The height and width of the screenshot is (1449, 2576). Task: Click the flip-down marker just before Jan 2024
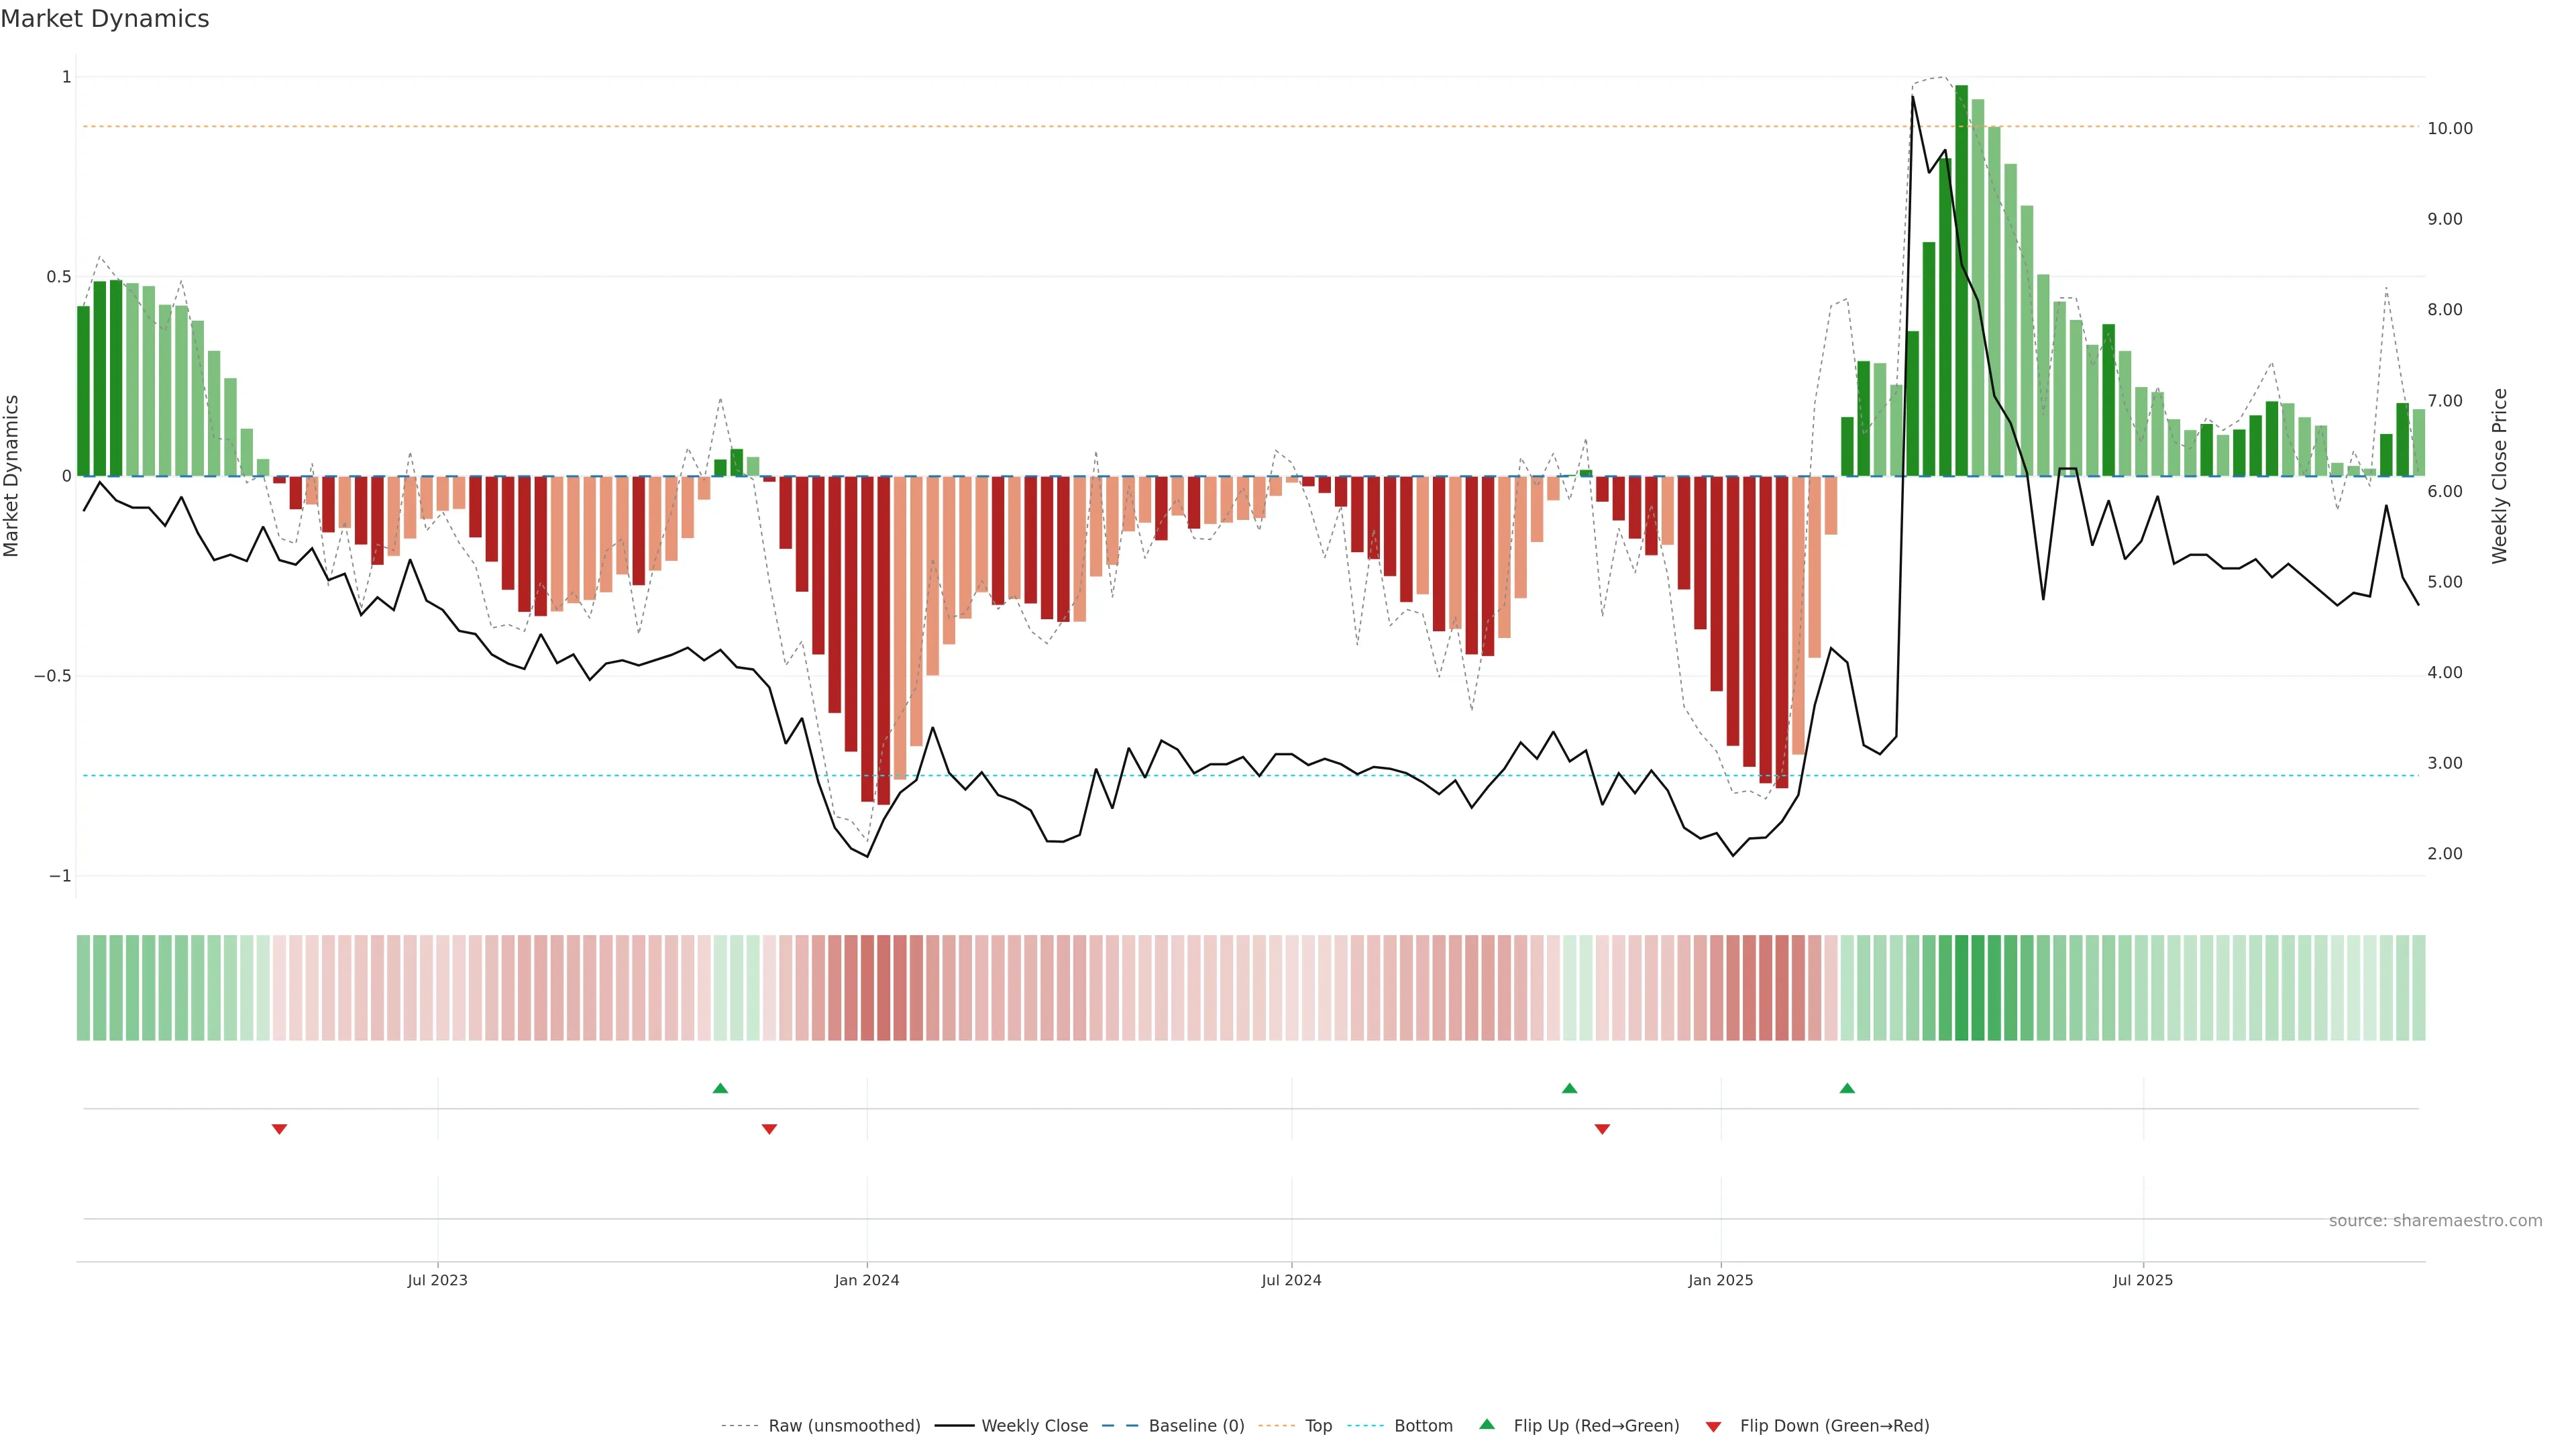[x=769, y=1129]
